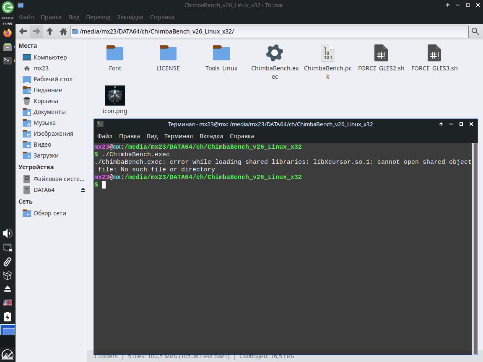Click the Home folder toolbar icon

(63, 31)
